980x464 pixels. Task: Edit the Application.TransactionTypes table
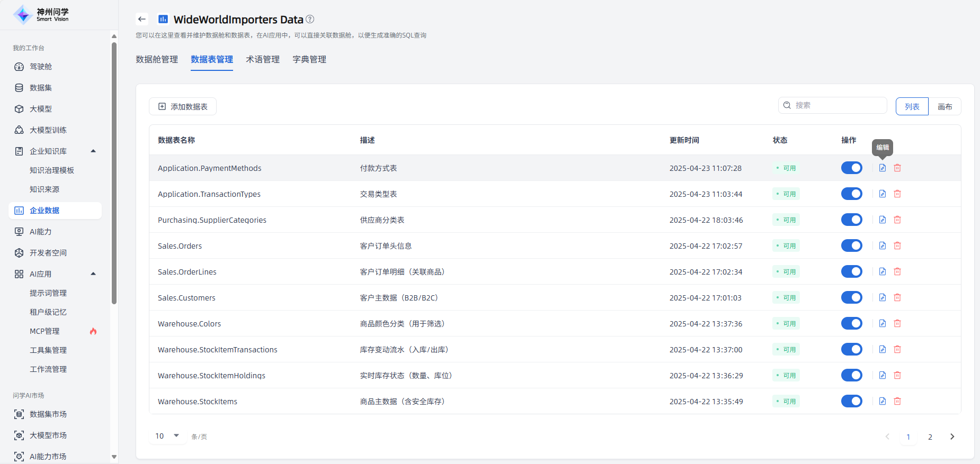(883, 194)
